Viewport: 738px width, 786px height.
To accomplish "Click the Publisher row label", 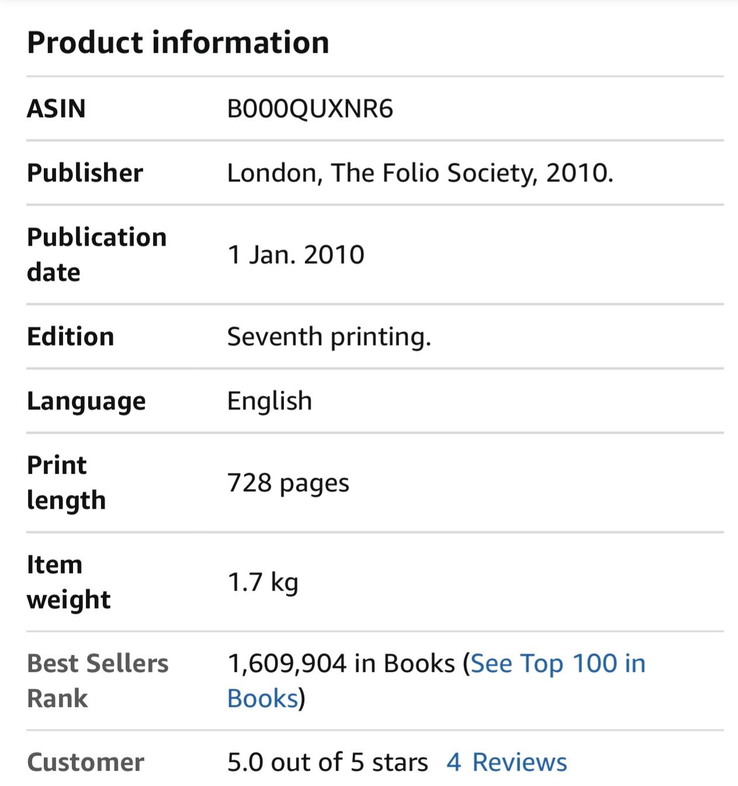I will tap(85, 173).
